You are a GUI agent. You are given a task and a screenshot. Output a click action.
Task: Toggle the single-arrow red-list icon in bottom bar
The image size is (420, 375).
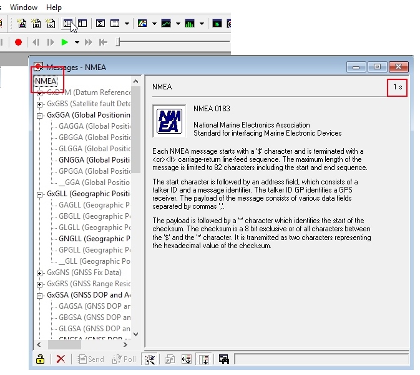(x=204, y=359)
